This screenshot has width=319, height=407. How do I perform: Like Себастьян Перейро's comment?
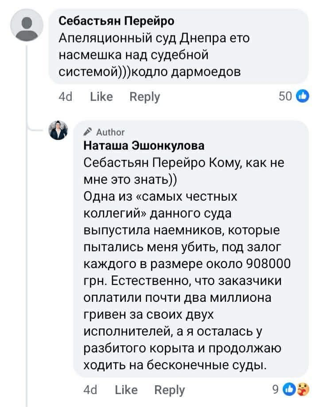click(x=101, y=96)
